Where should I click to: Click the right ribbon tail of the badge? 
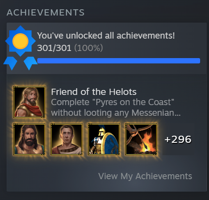[x=31, y=63]
